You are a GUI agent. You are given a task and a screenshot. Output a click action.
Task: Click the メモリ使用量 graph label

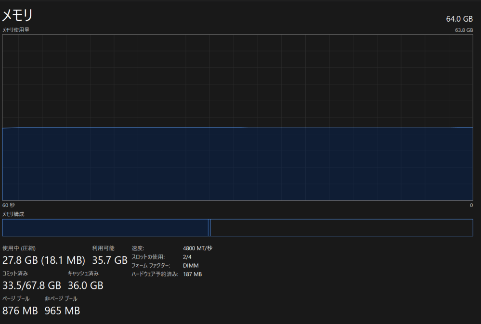16,30
